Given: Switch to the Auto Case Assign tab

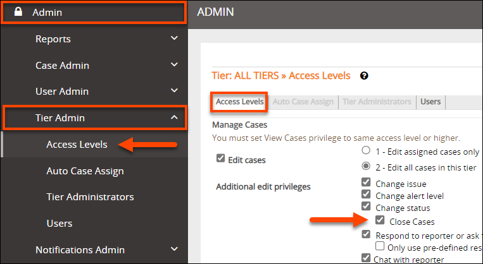Looking at the screenshot, I should coord(303,102).
